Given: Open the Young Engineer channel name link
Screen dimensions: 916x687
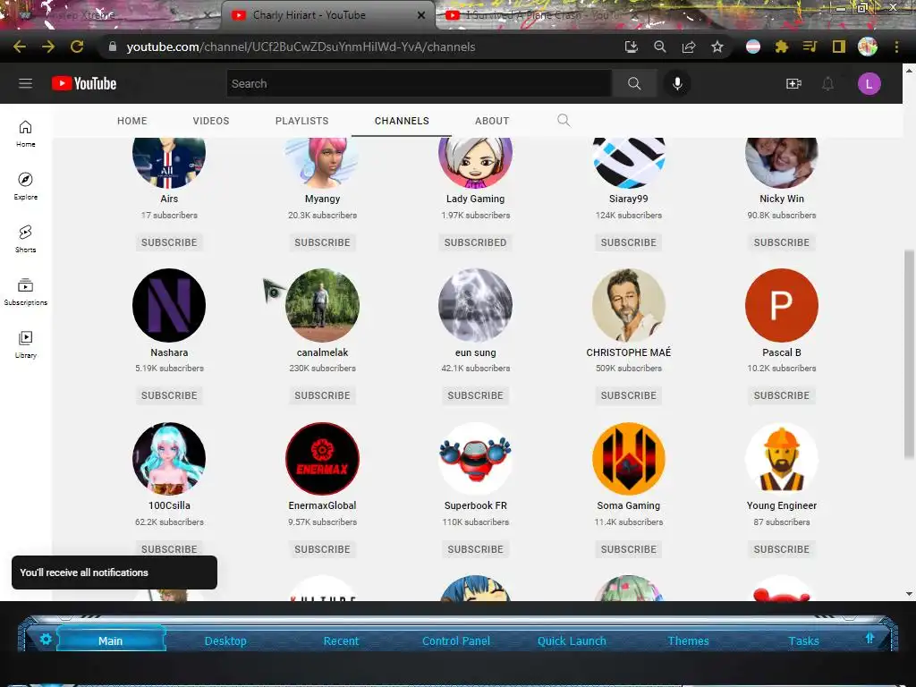Looking at the screenshot, I should [782, 505].
